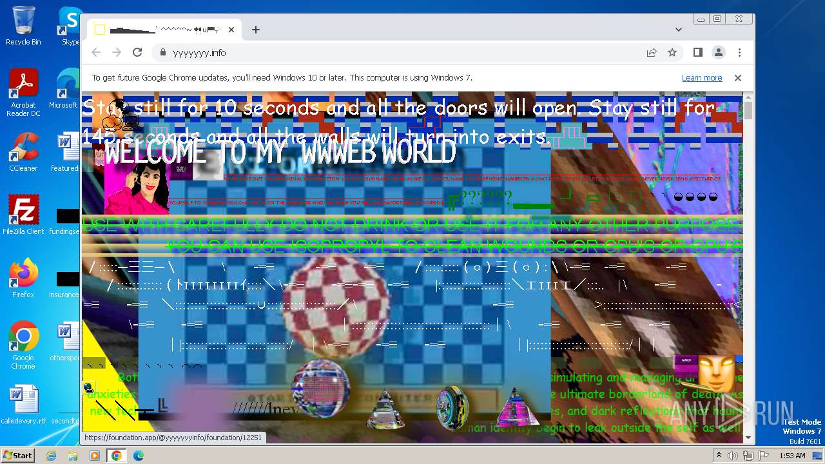Expand the tab search dropdown arrow
This screenshot has height=464, width=825.
[x=679, y=30]
